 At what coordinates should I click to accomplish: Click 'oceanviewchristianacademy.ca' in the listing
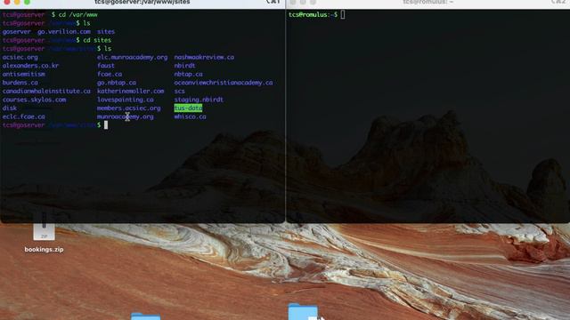pyautogui.click(x=224, y=83)
